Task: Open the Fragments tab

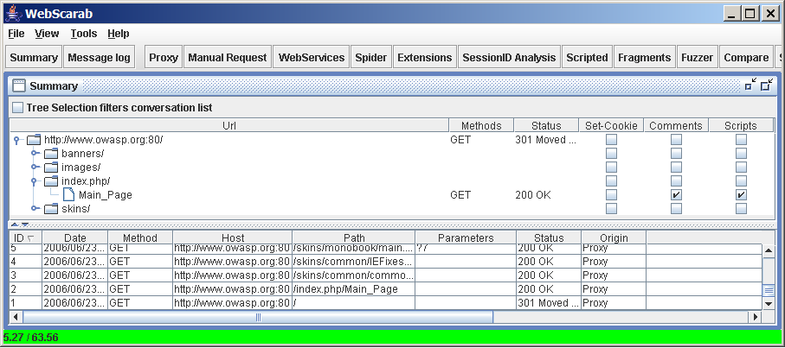Action: point(644,57)
